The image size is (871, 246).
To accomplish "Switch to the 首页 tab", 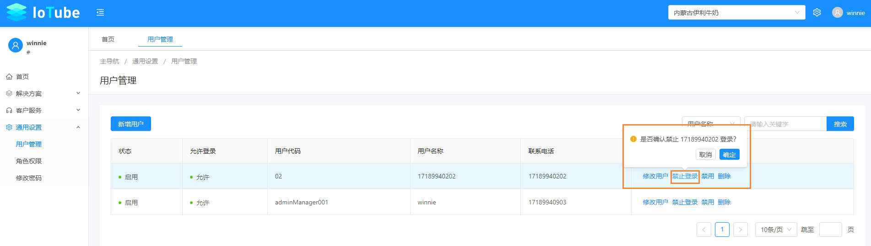I will pos(108,39).
